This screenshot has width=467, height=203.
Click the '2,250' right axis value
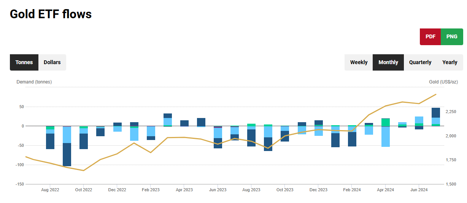click(x=451, y=112)
